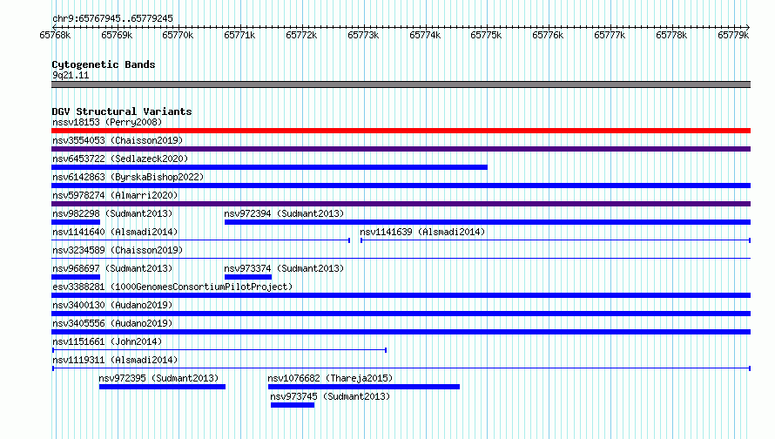Click the thin nsv1141640 variant line

200,240
